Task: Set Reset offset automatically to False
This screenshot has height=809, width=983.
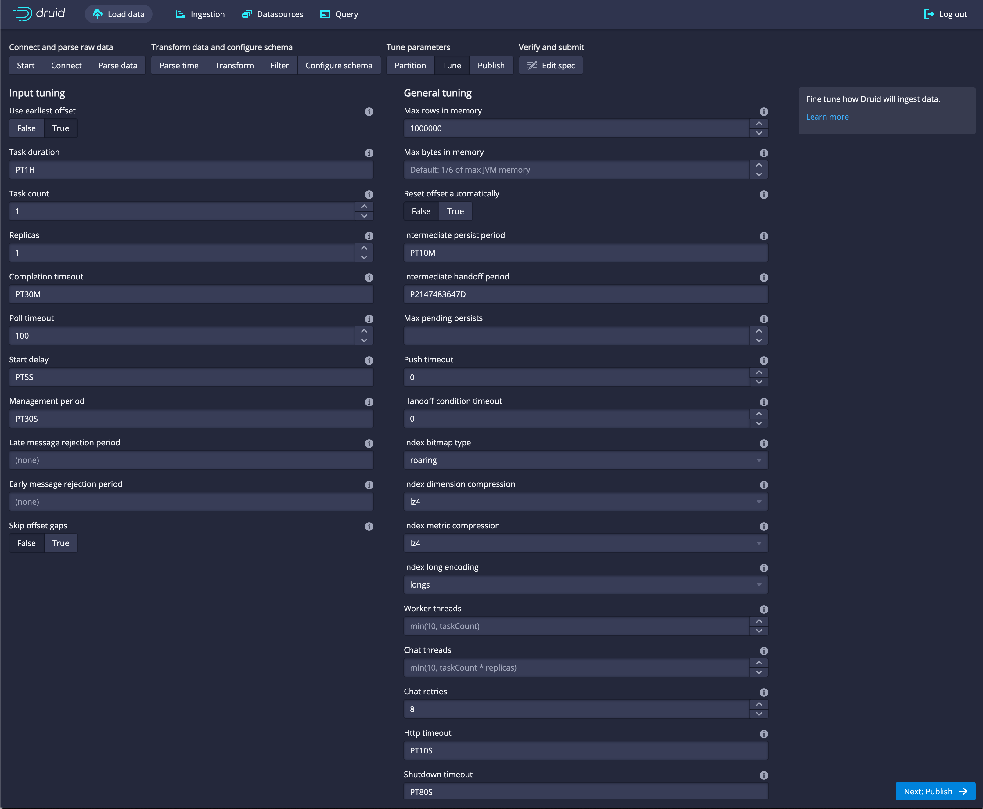Action: coord(421,211)
